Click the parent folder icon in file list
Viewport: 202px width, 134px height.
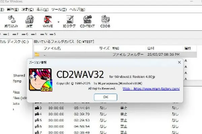37,55
